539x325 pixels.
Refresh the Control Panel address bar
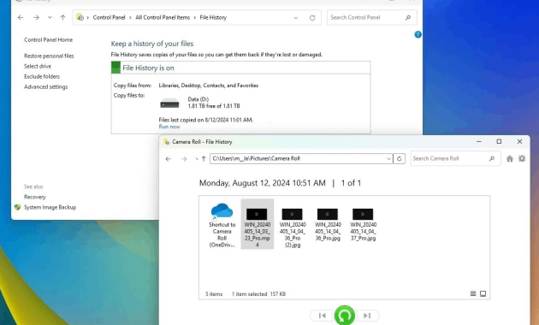pyautogui.click(x=312, y=18)
